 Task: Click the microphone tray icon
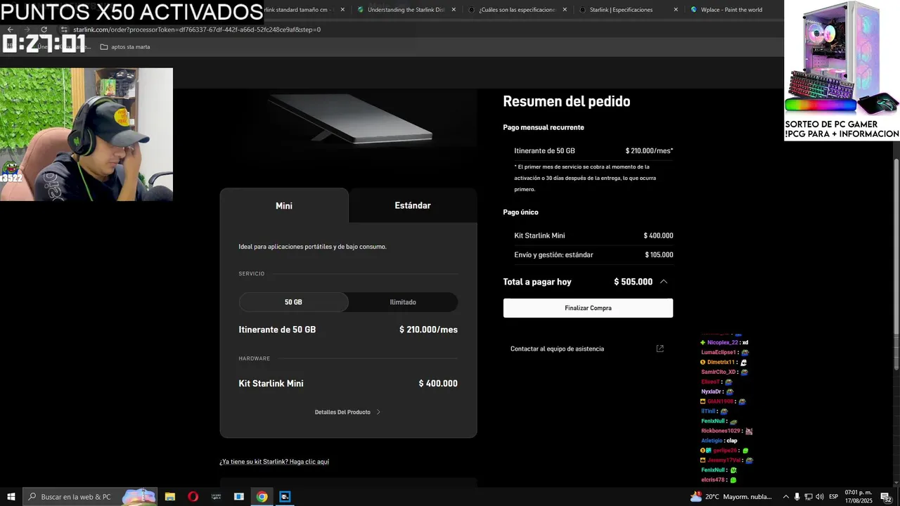pos(797,497)
